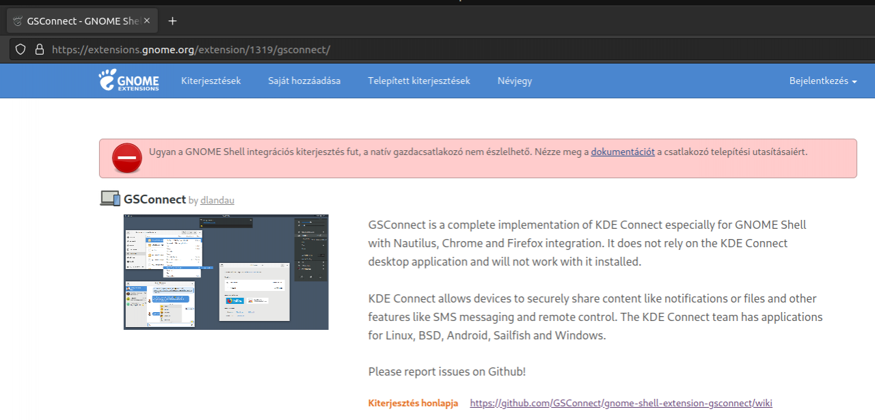Click the GNOME Extensions logo
Screen dimensions: 875x420
(129, 81)
